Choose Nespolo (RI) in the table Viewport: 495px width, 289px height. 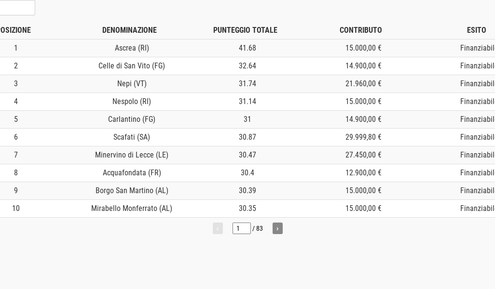click(132, 102)
